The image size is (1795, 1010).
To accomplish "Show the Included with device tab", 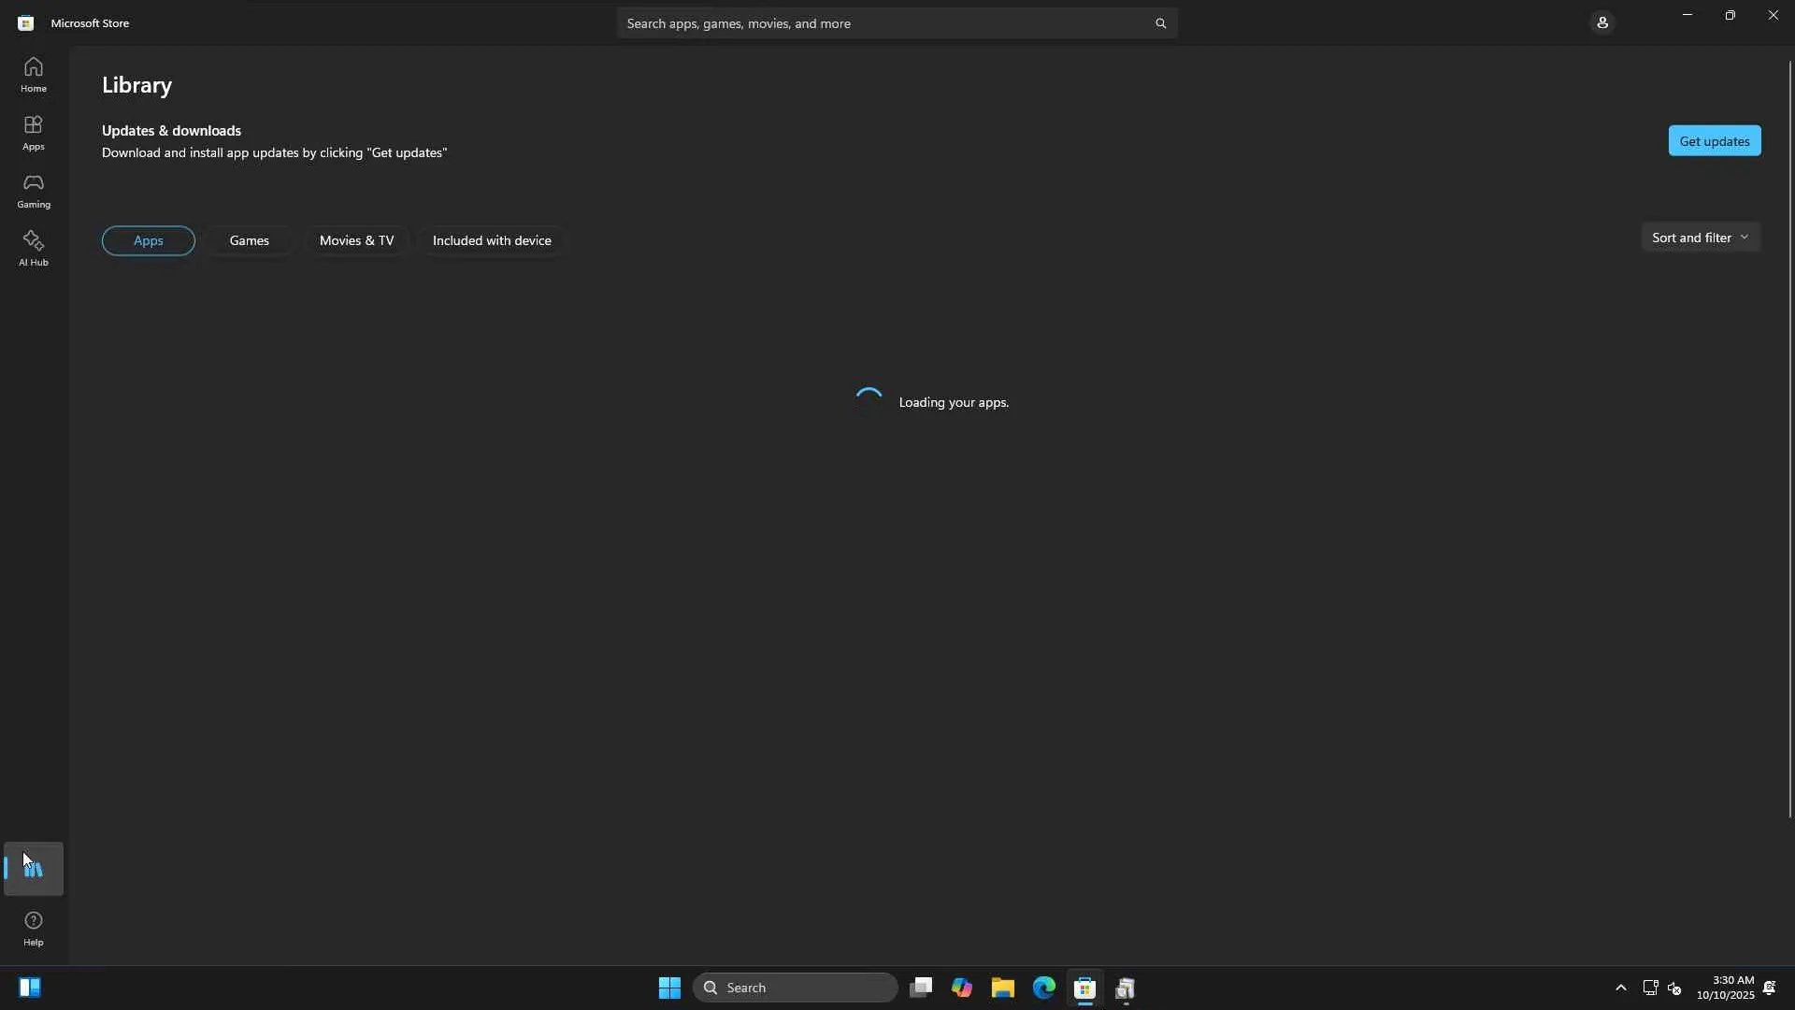I will tap(492, 240).
